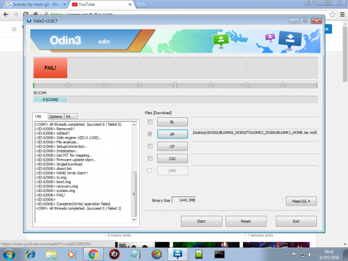This screenshot has width=348, height=261.
Task: Tick the CP file checkbox
Action: (x=150, y=146)
